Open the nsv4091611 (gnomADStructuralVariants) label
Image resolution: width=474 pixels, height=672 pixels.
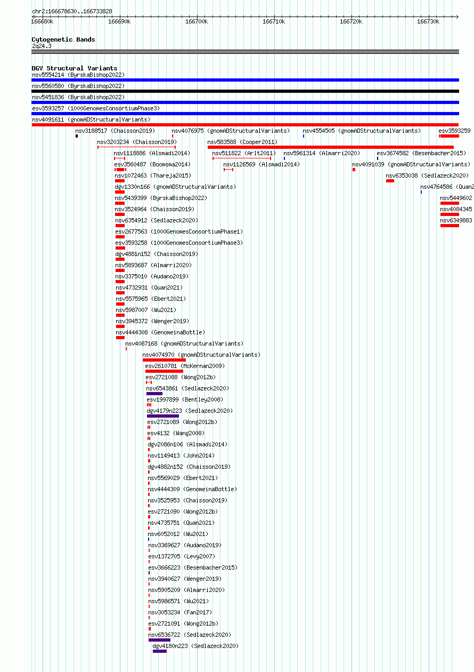pos(91,119)
